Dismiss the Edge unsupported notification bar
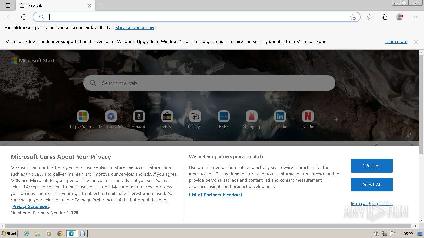 point(416,42)
